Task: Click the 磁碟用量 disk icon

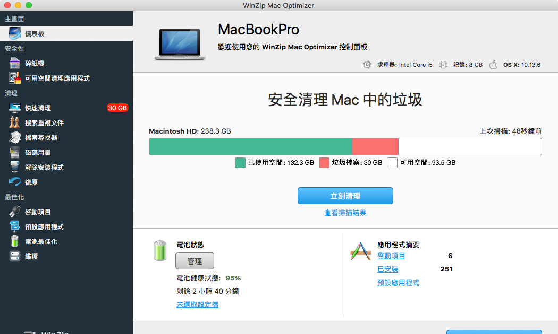Action: pyautogui.click(x=14, y=152)
